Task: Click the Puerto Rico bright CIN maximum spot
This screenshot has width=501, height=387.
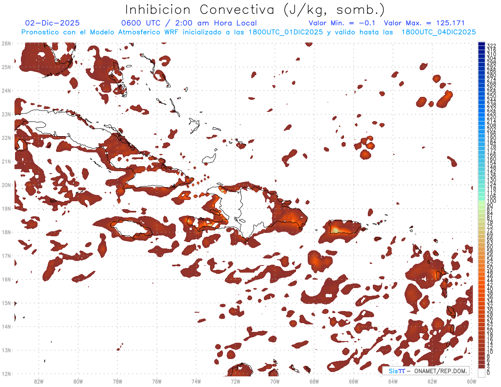Action: 336,230
